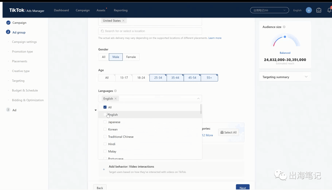
Task: Check the Hindi language checkbox
Action: click(x=105, y=144)
